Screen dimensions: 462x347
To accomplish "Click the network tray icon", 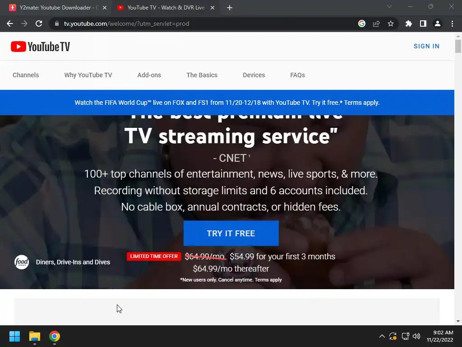I will (406, 336).
